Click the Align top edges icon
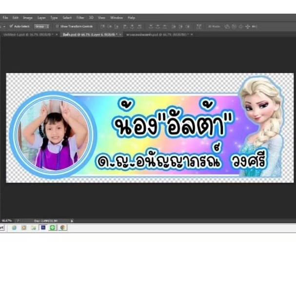 coord(102,27)
